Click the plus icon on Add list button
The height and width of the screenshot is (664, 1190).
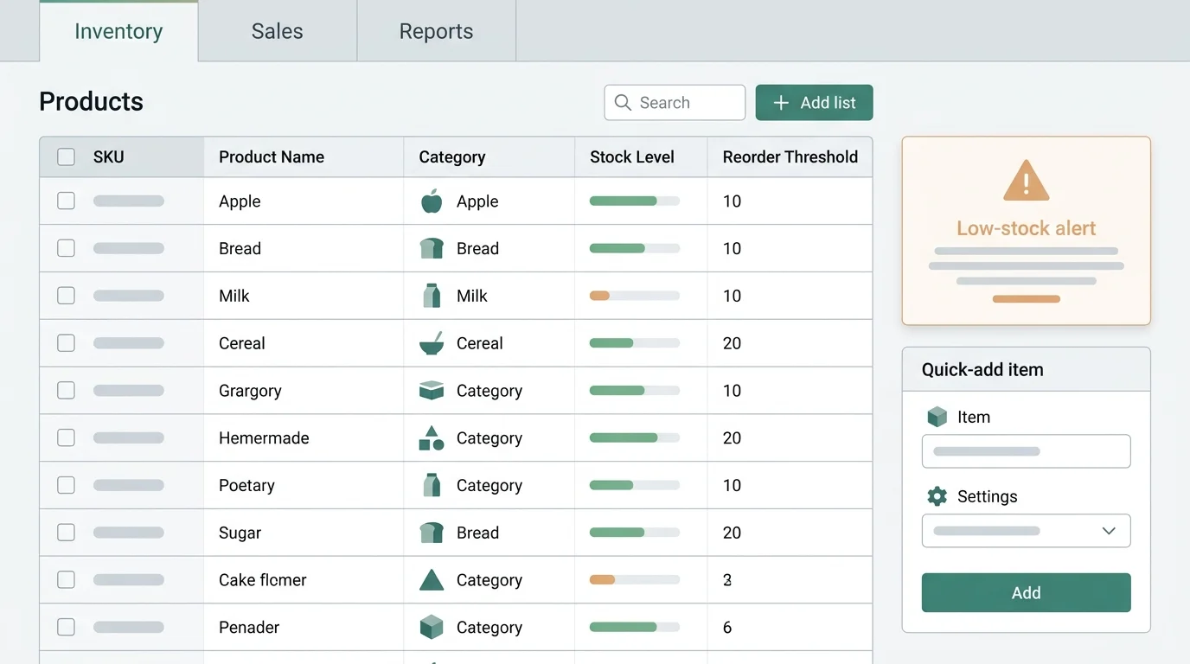(781, 103)
